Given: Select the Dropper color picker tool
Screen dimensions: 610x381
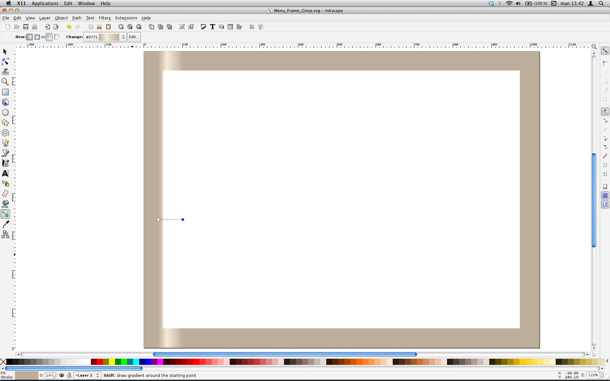Looking at the screenshot, I should (5, 224).
